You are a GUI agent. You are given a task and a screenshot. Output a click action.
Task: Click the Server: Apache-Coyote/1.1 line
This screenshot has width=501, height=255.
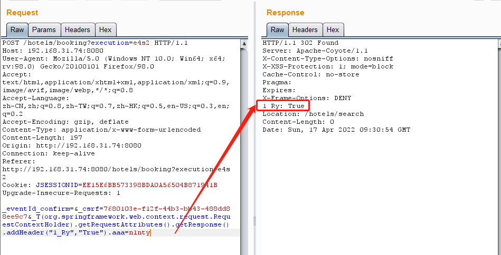point(315,51)
